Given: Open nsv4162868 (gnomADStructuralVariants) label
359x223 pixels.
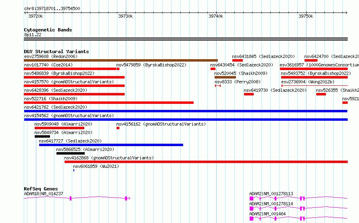Looking at the screenshot, I should click(x=109, y=158).
